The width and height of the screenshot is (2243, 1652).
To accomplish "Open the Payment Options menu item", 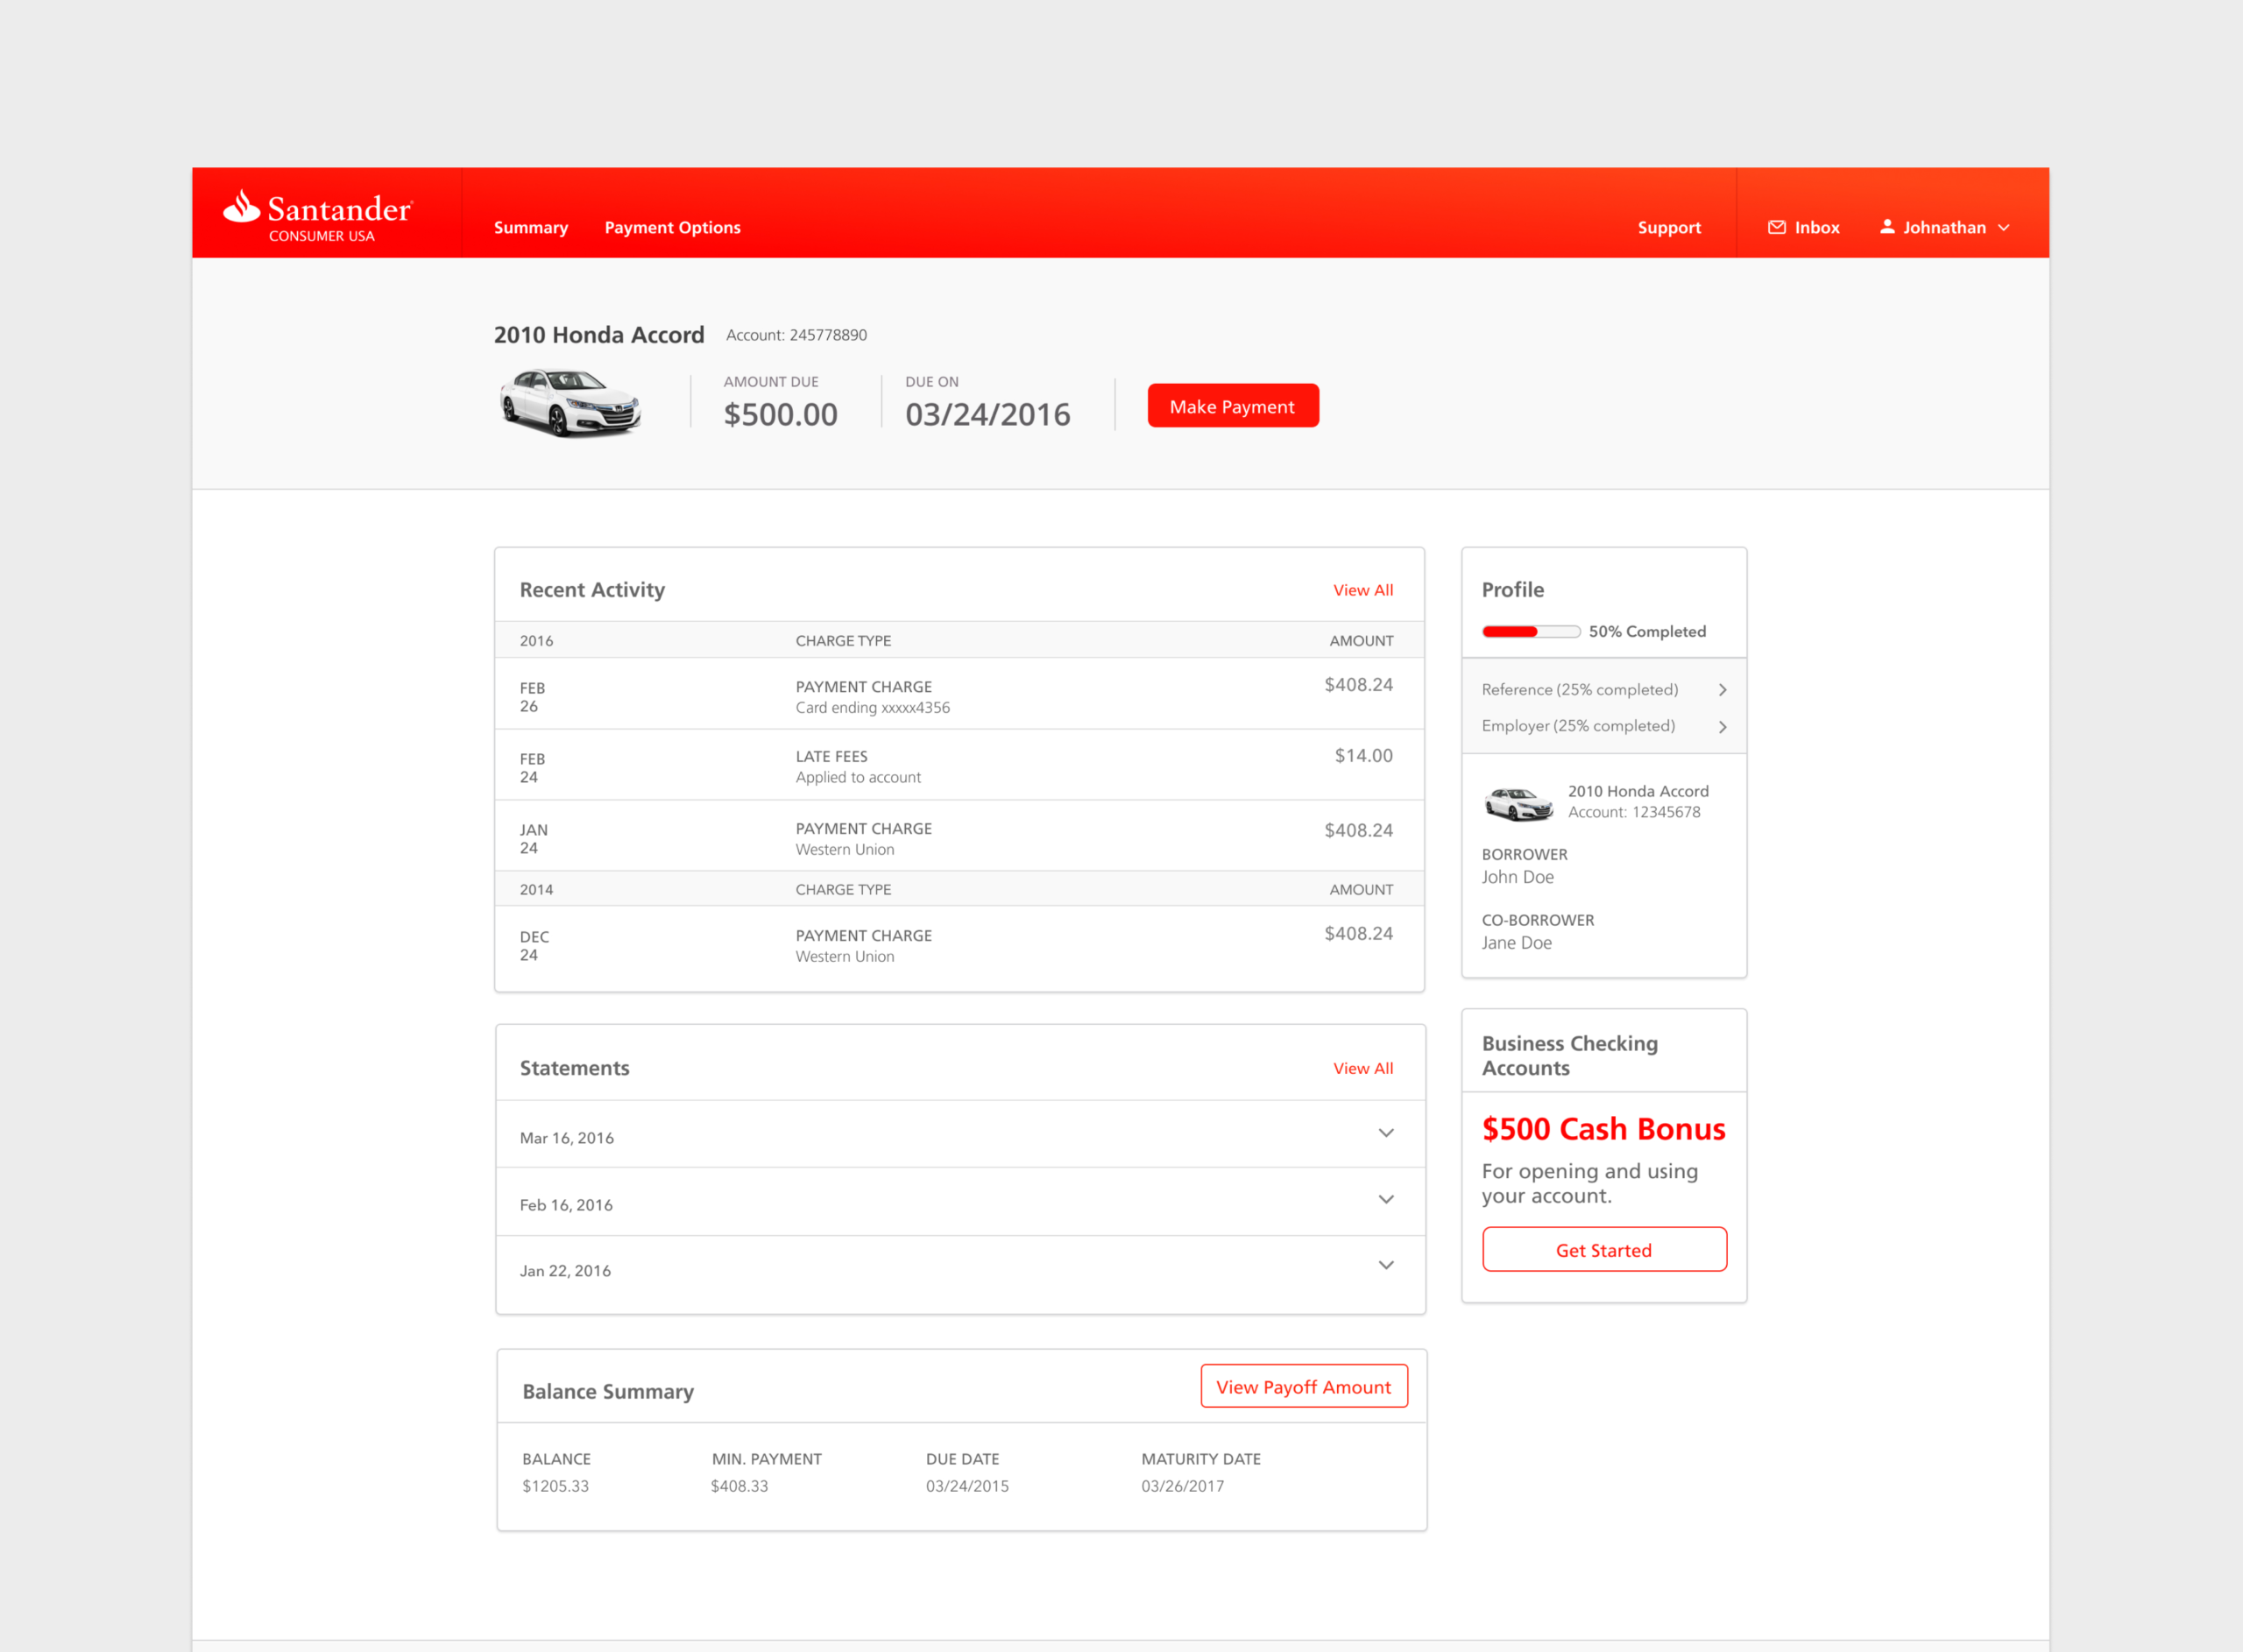I will (x=672, y=228).
